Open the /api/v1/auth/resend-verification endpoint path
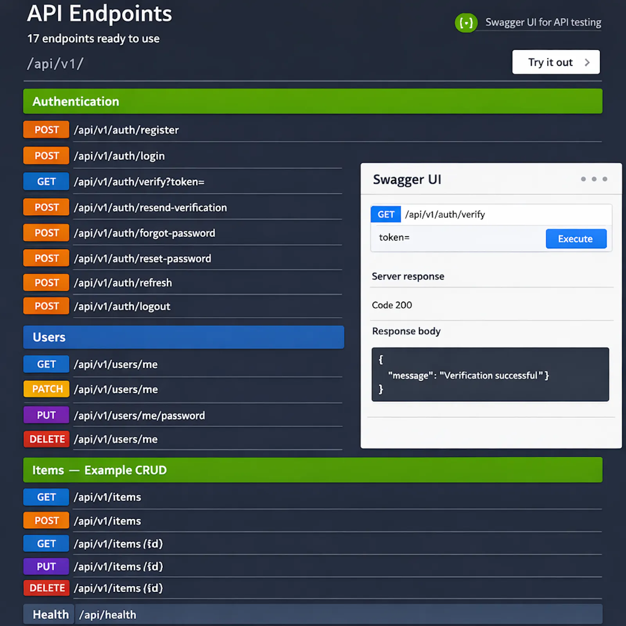Viewport: 626px width, 626px height. tap(151, 207)
